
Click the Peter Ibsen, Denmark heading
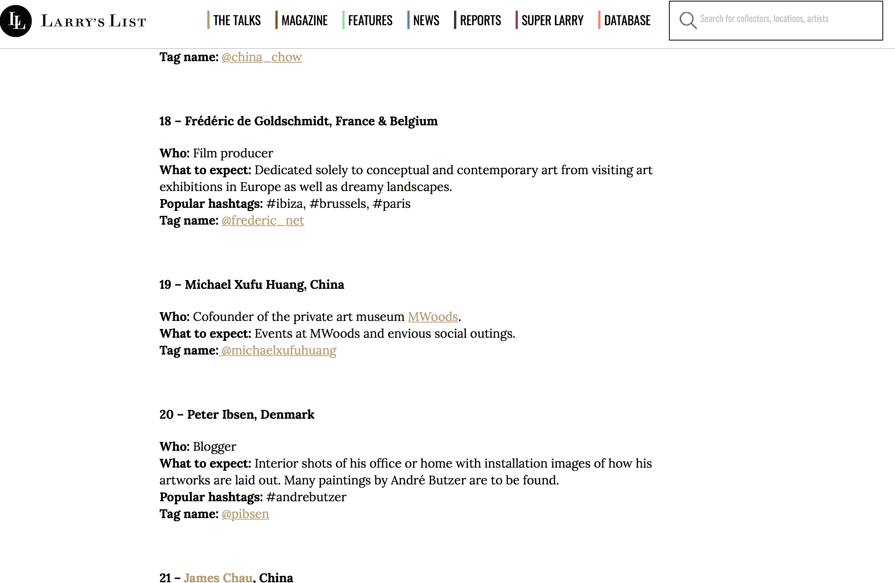click(237, 415)
